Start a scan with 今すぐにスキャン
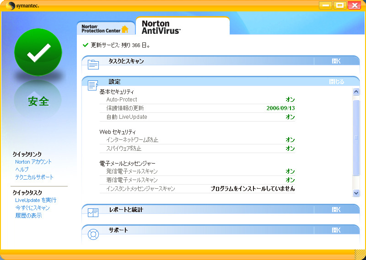This screenshot has height=260, width=366. pyautogui.click(x=32, y=208)
